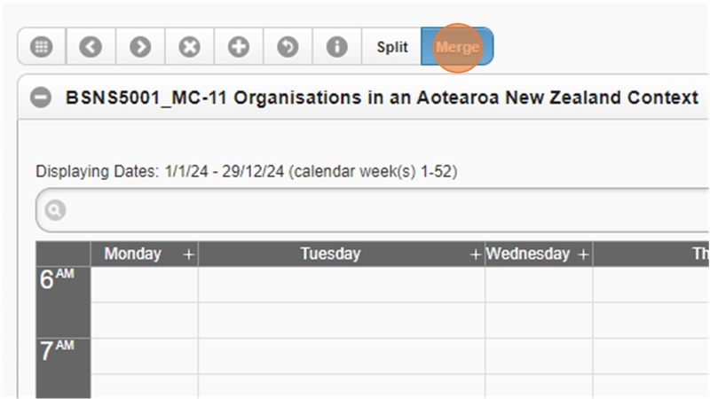
Task: Click the Merge button
Action: pyautogui.click(x=457, y=47)
